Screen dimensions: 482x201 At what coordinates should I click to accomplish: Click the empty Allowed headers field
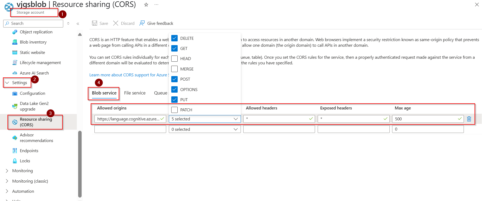click(279, 129)
